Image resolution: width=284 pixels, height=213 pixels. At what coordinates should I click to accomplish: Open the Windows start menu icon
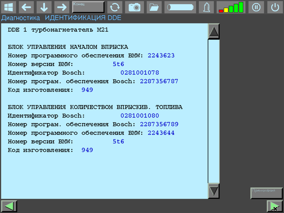[x=9, y=7]
